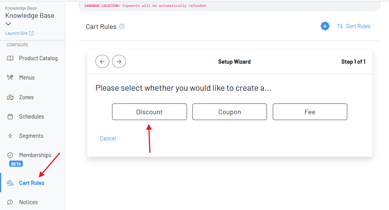Cancel the setup wizard
This screenshot has height=210, width=389.
108,139
